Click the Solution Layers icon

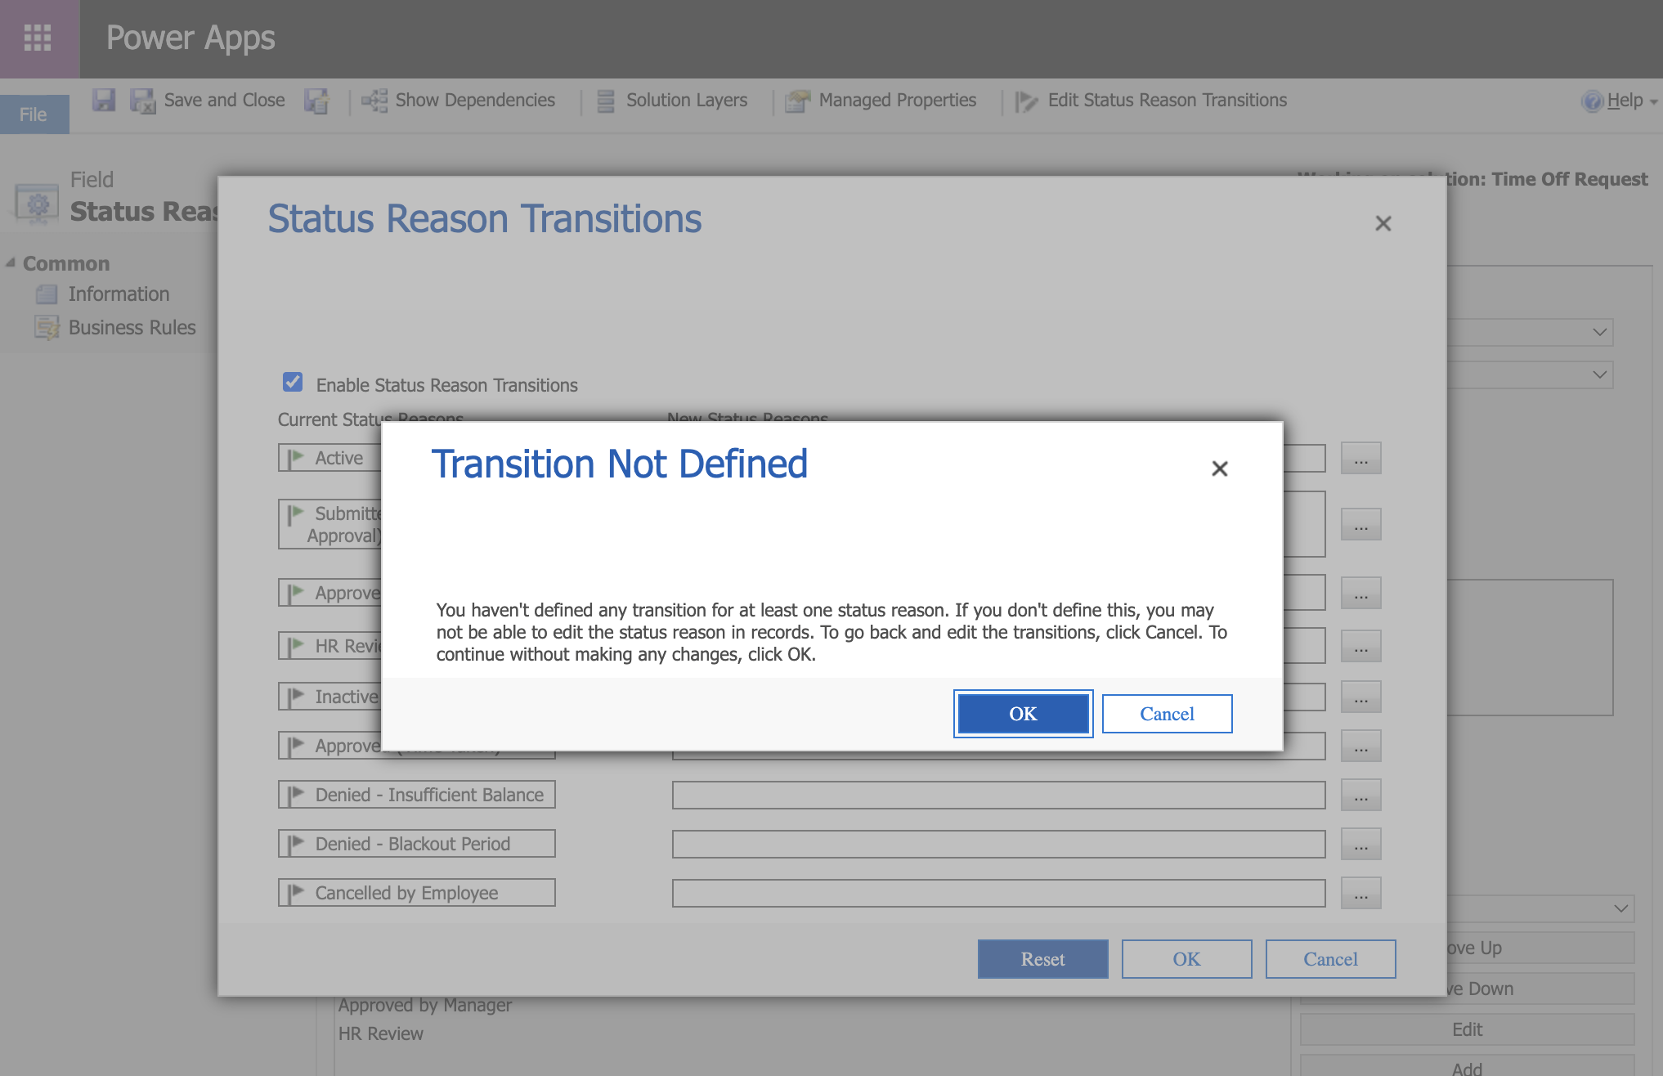pos(606,101)
